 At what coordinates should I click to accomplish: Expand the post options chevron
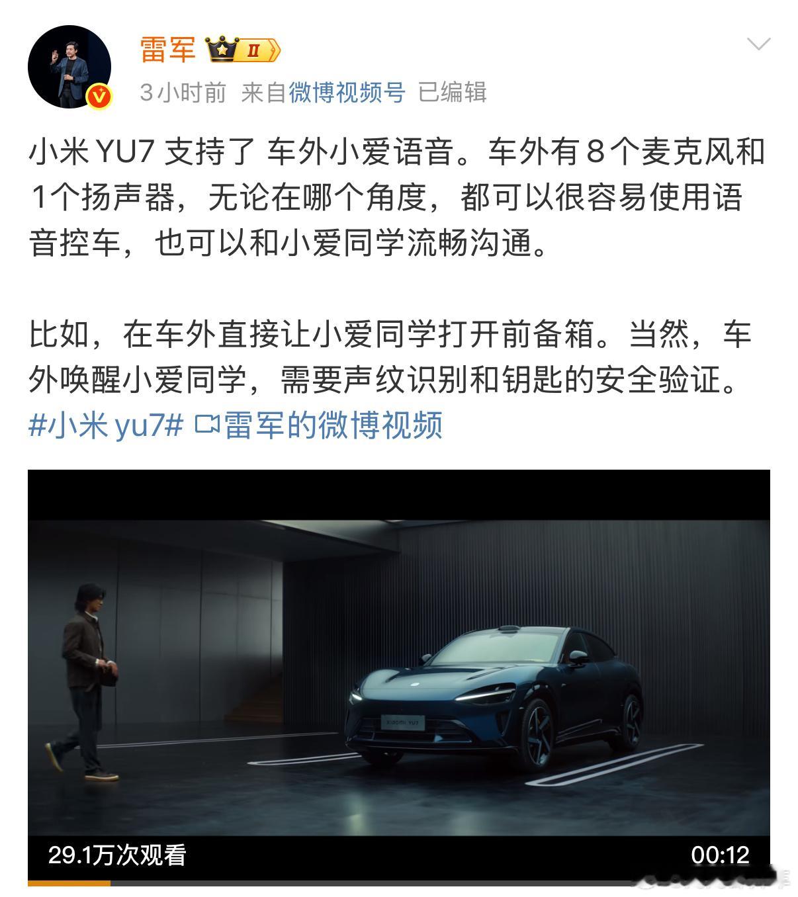coord(758,44)
